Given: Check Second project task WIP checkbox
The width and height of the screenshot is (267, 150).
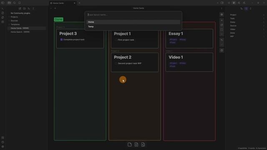Looking at the screenshot, I should [x=116, y=63].
